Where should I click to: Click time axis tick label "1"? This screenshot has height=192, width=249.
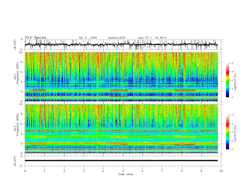(x=44, y=171)
